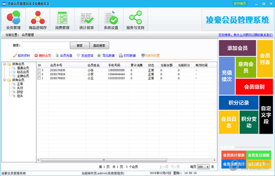
Task: Open 会员生日提醒 shortcut
Action: pos(258,155)
